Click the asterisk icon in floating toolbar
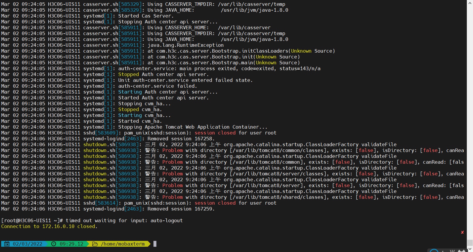The height and width of the screenshot is (252, 473). (452, 251)
